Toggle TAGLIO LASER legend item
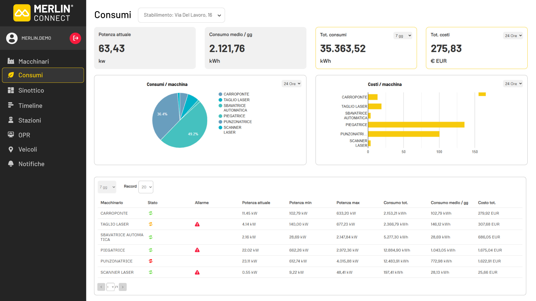536x301 pixels. (234, 100)
